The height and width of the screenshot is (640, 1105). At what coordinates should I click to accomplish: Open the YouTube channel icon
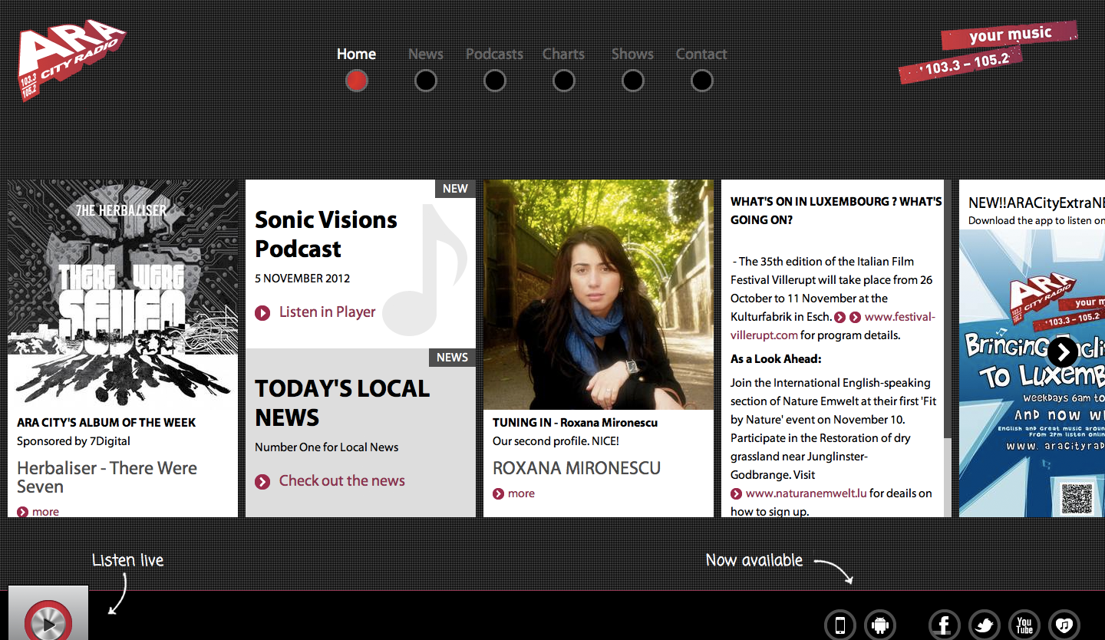(x=1024, y=625)
